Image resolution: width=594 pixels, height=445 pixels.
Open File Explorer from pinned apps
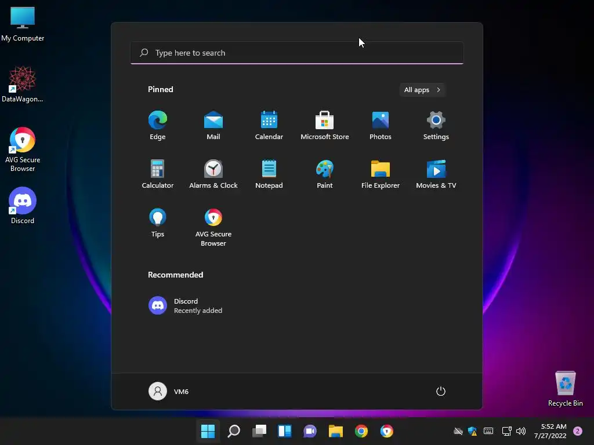click(381, 174)
